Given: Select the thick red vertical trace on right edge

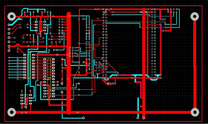Looking at the screenshot, I should point(195,64).
